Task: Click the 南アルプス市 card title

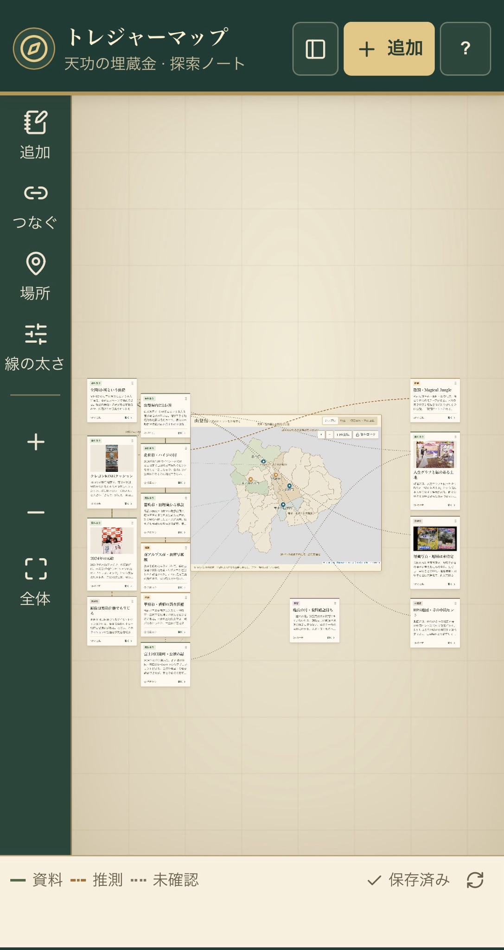Action: tap(164, 557)
